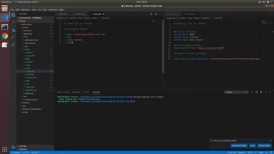274x154 pixels.
Task: Show Applications grid in dock
Action: [5, 149]
